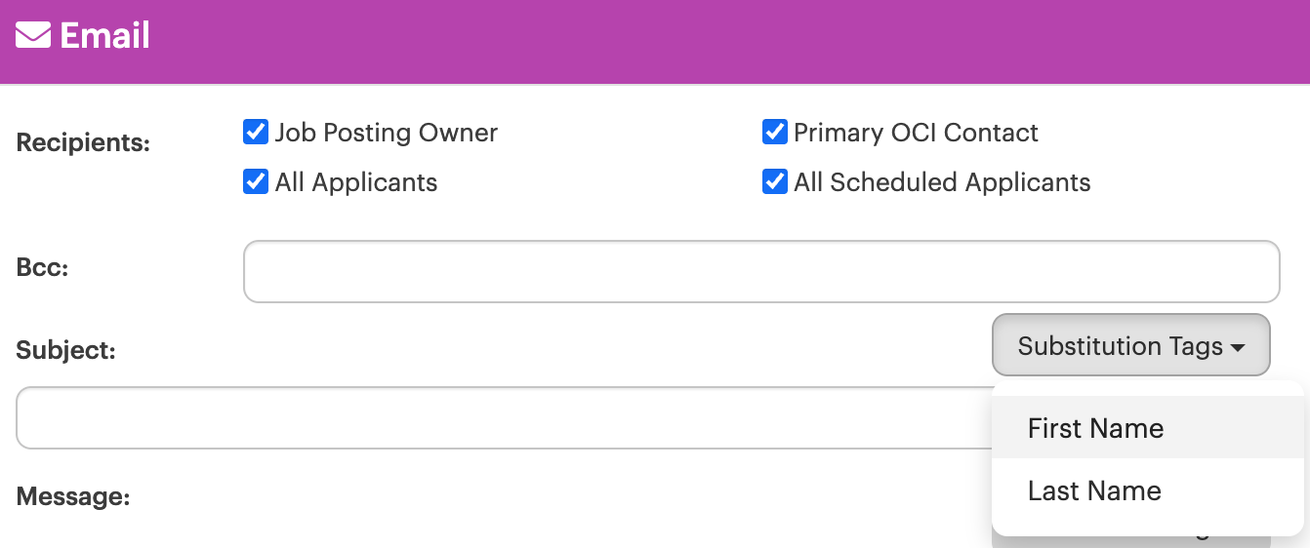The height and width of the screenshot is (548, 1310).
Task: Click the Message field label
Action: click(73, 496)
